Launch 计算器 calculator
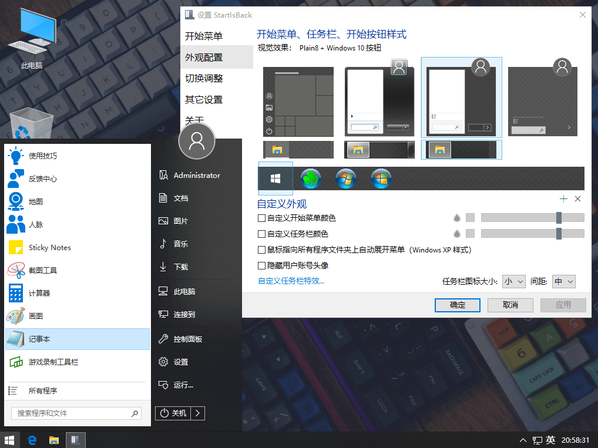 [78, 293]
